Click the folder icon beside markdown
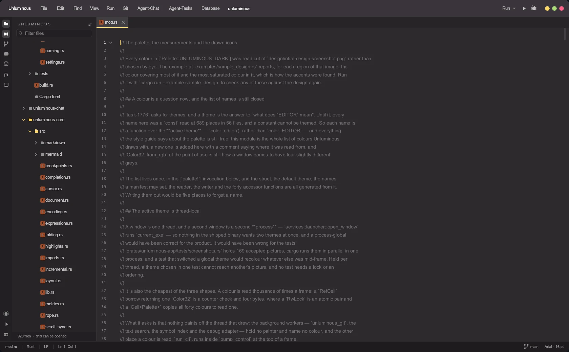 pyautogui.click(x=43, y=143)
